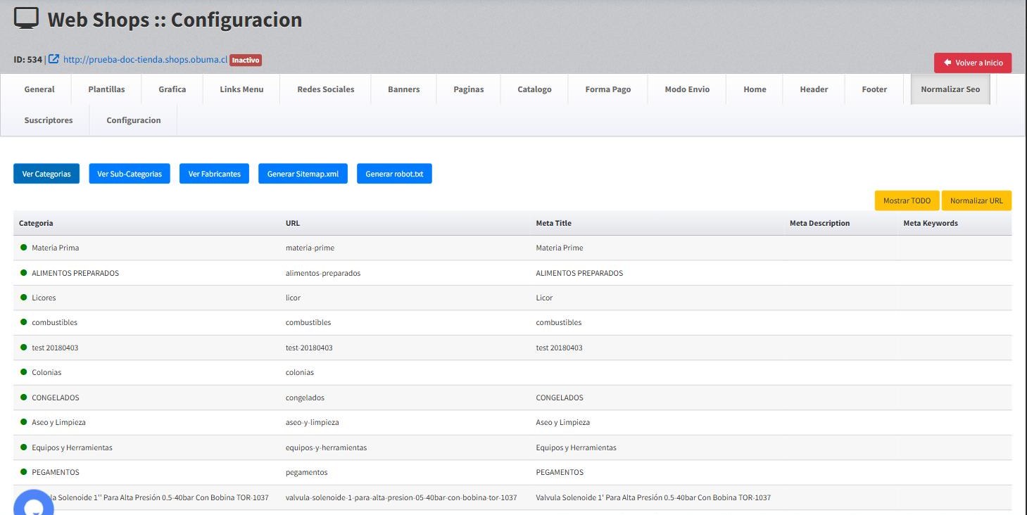Click the Mostrar TODO button
This screenshot has height=515, width=1027.
coord(907,201)
